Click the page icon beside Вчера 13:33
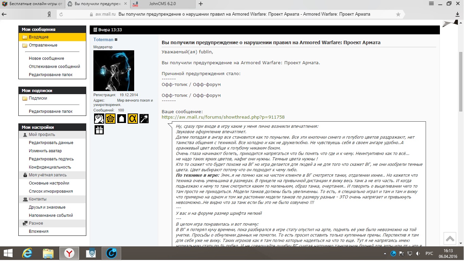 click(95, 30)
